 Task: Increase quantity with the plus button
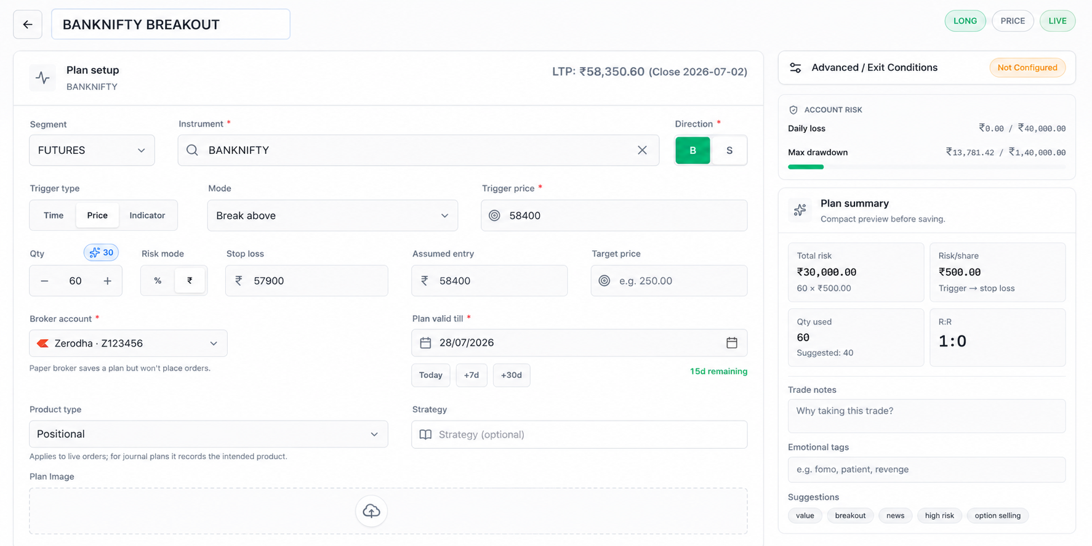coord(108,281)
